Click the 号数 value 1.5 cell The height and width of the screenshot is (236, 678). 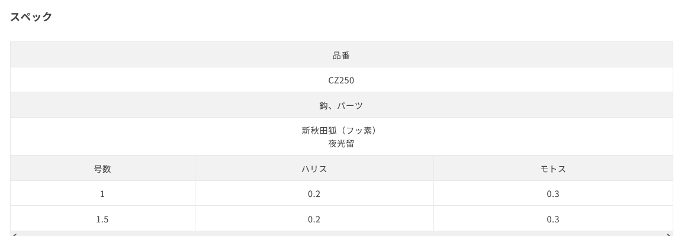[102, 219]
